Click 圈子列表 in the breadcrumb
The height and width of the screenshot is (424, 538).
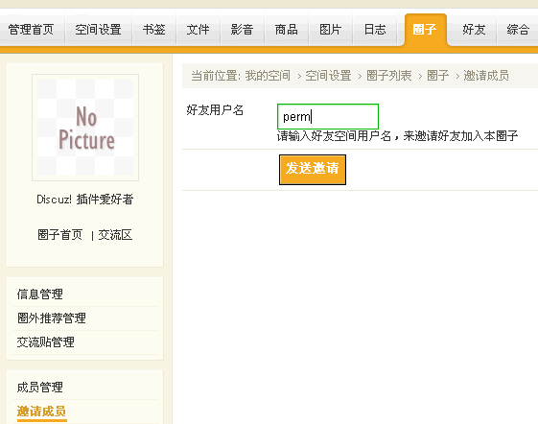tap(389, 76)
